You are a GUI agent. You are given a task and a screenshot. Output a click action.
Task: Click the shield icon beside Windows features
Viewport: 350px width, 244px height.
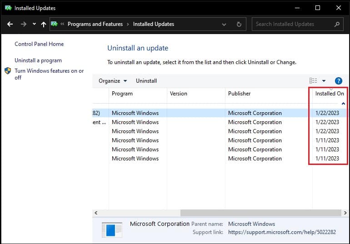point(8,71)
